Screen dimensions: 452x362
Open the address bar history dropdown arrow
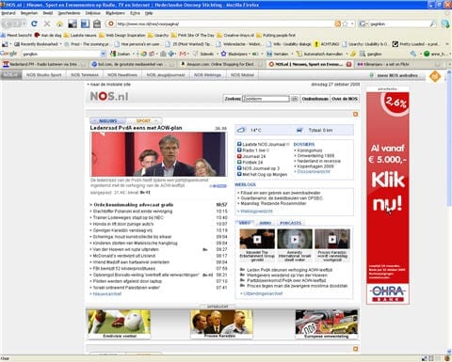pos(353,24)
